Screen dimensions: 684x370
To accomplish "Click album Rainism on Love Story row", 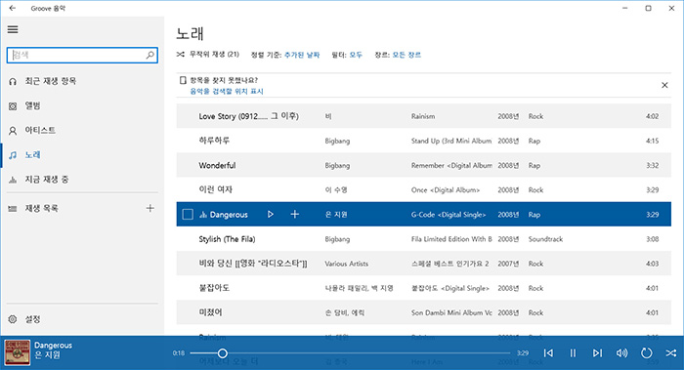I will [423, 116].
